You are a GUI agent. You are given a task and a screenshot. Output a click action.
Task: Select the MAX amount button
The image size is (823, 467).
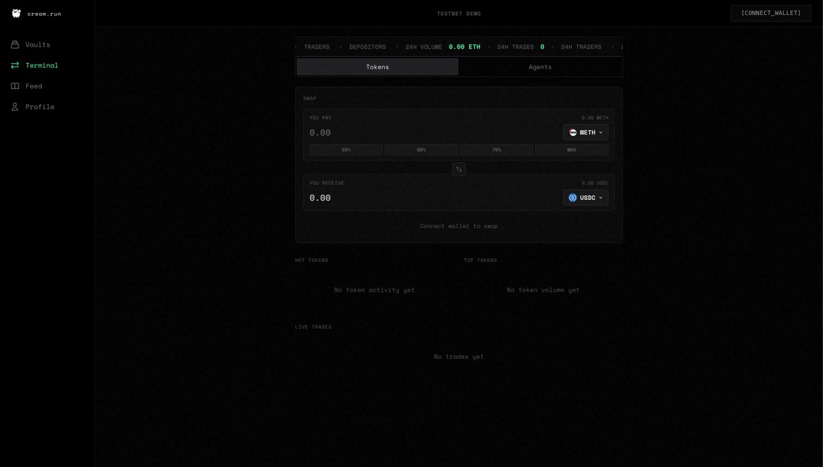[571, 150]
